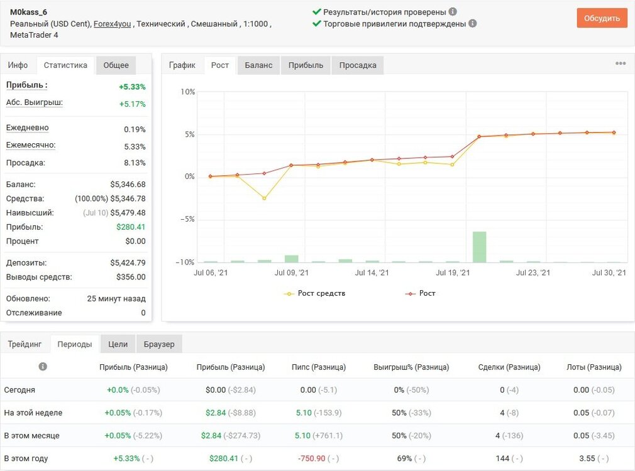Click the В этом месяце row label
Image resolution: width=635 pixels, height=471 pixels.
point(31,436)
